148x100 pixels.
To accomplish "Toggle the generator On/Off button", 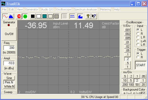I will coord(9,34).
